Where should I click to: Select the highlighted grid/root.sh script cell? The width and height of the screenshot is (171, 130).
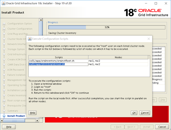coord(58,64)
